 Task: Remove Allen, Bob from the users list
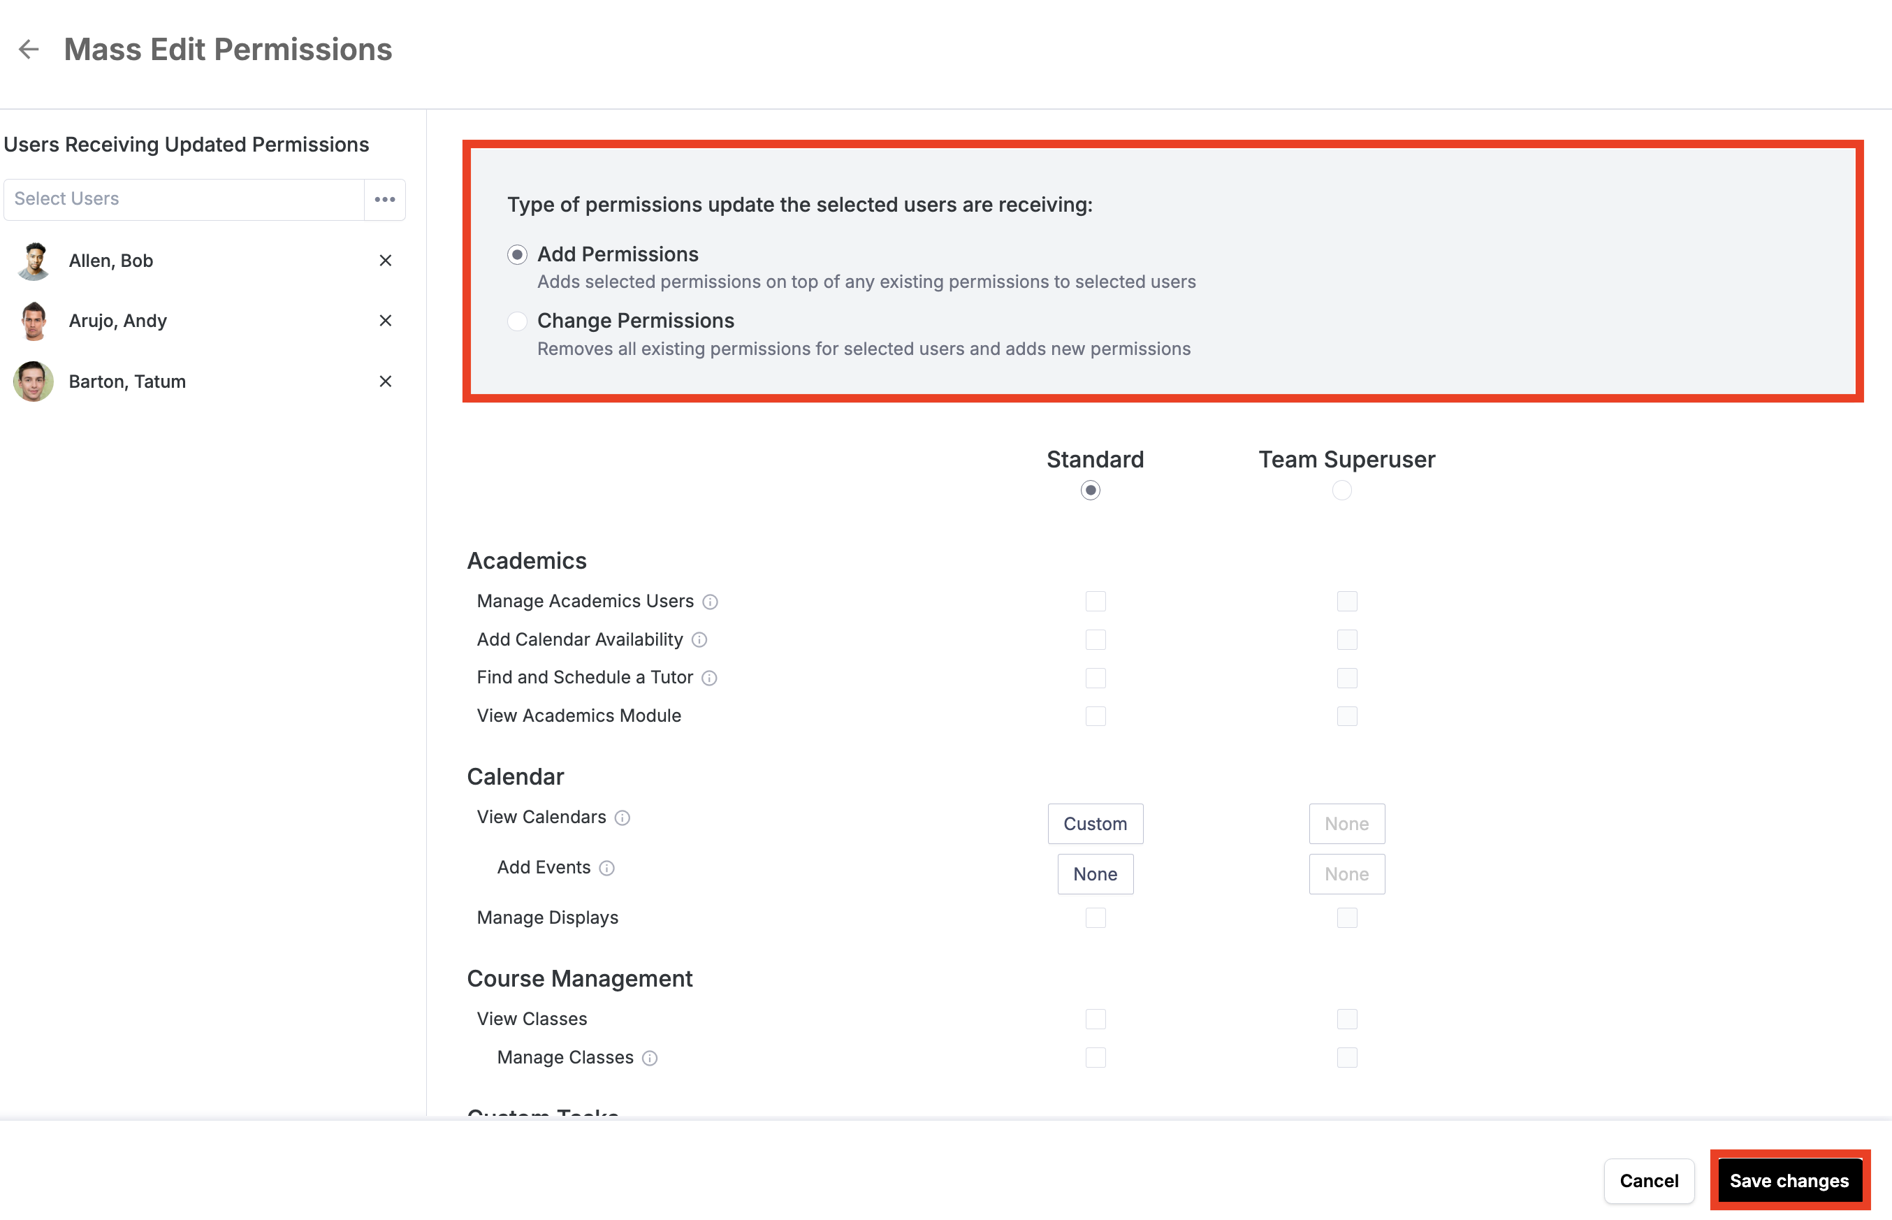(x=386, y=260)
